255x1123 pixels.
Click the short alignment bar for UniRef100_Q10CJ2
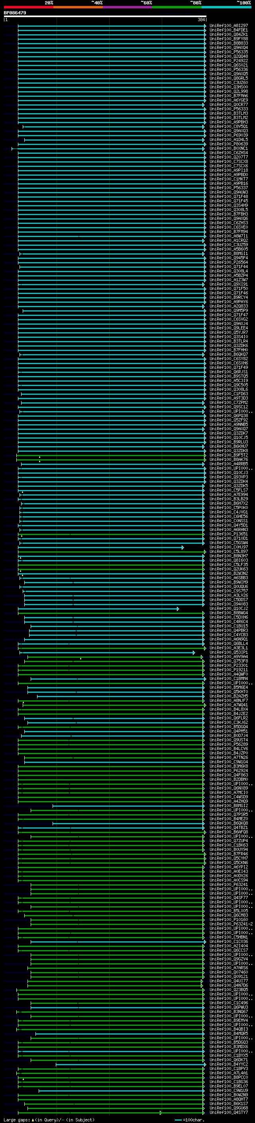pyautogui.click(x=98, y=609)
